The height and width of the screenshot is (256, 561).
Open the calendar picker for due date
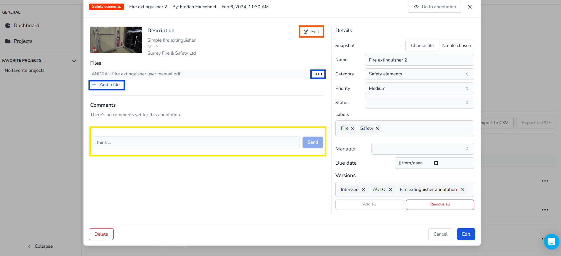click(x=436, y=163)
